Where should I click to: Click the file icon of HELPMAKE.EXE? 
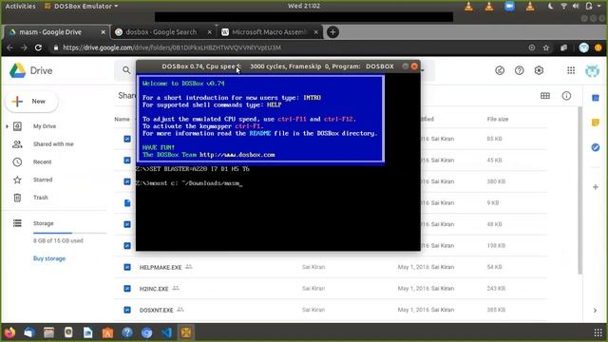tap(127, 267)
